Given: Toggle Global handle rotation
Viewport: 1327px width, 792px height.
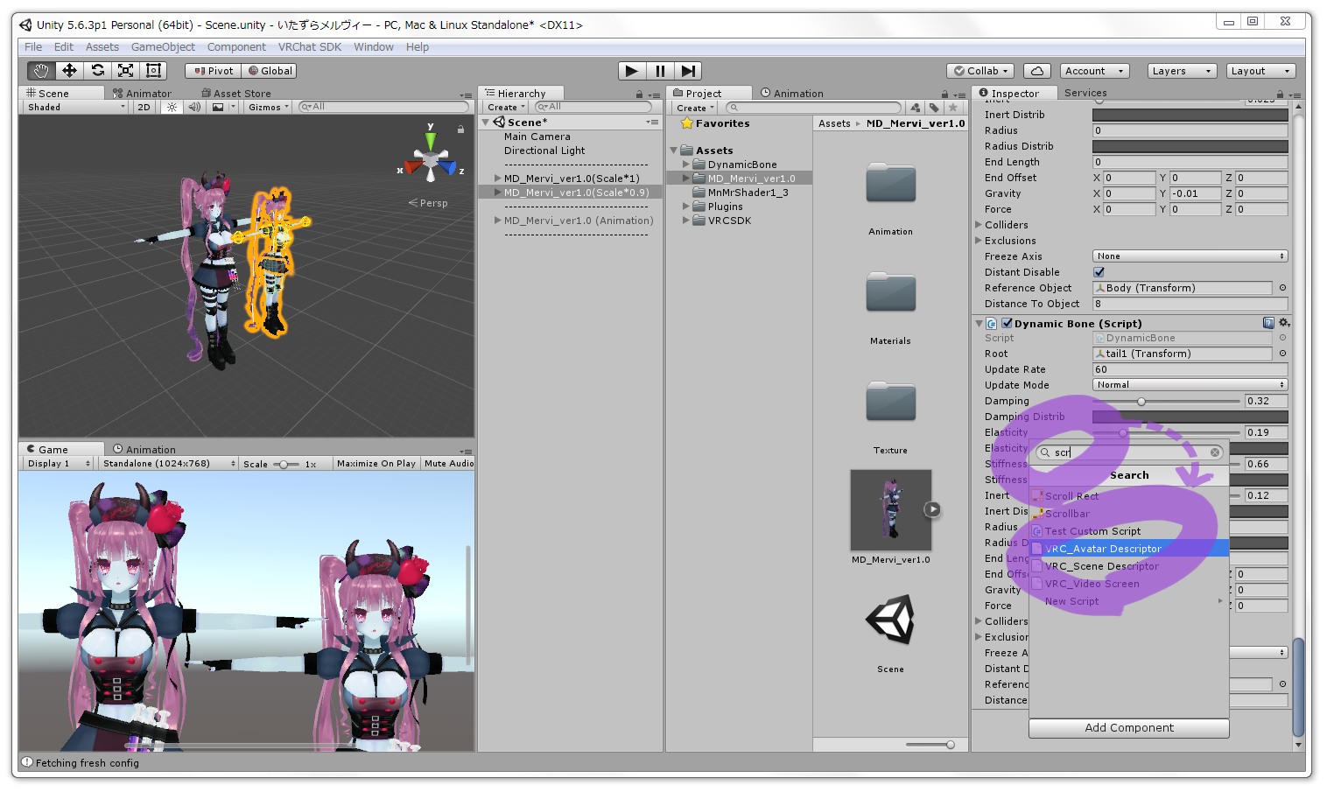Looking at the screenshot, I should click(x=270, y=71).
